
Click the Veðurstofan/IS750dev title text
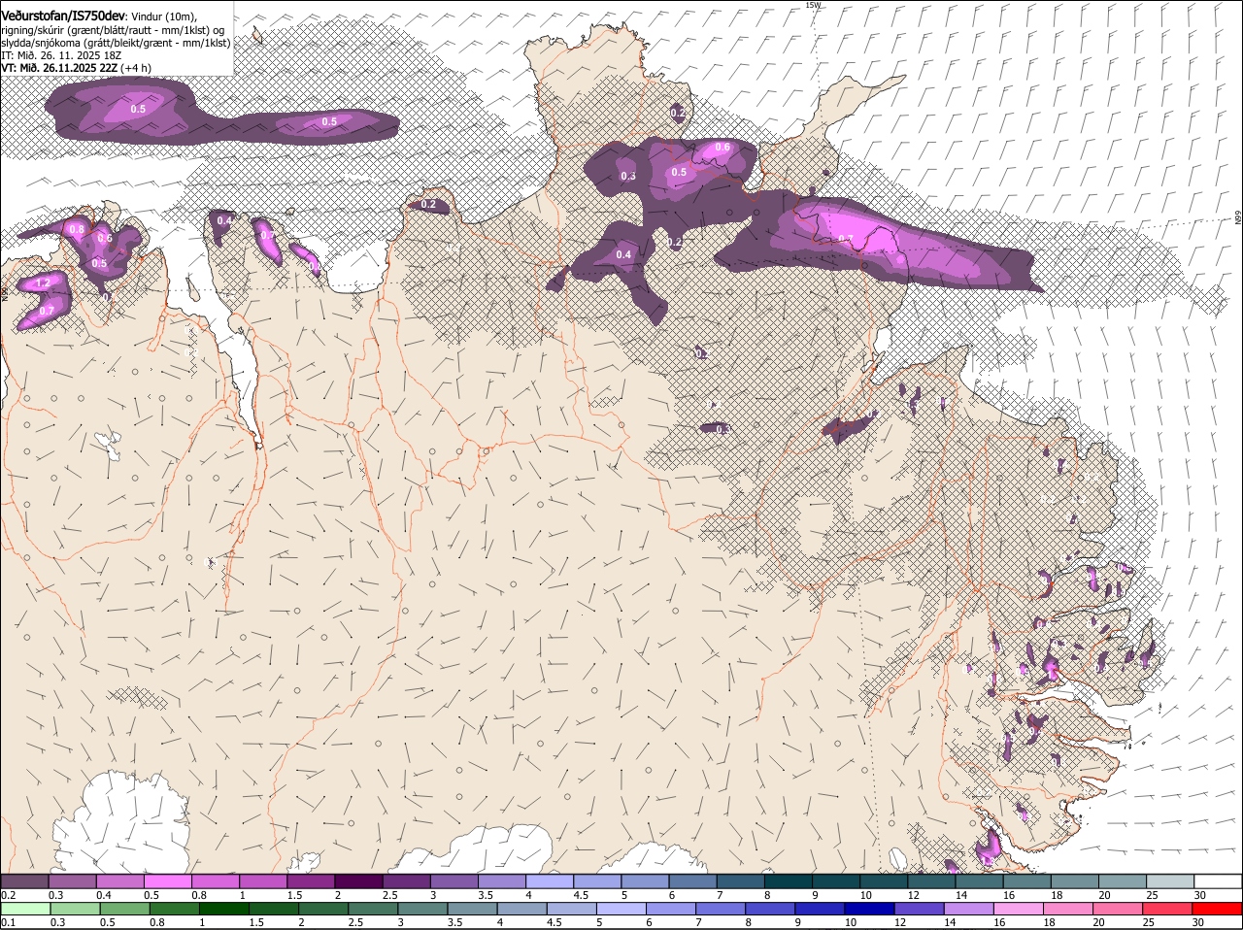tap(63, 17)
